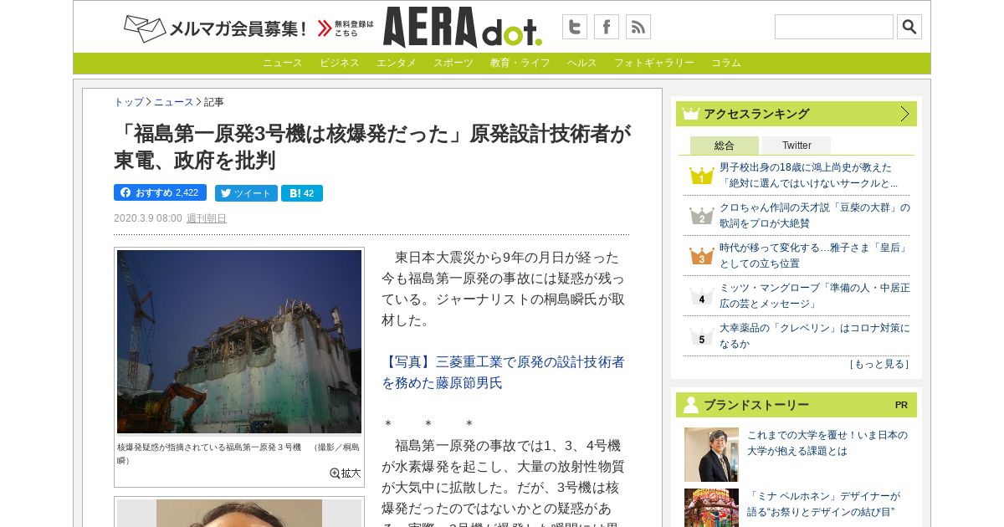The width and height of the screenshot is (1004, 527).
Task: Click the トップ breadcrumb link
Action: pos(129,102)
